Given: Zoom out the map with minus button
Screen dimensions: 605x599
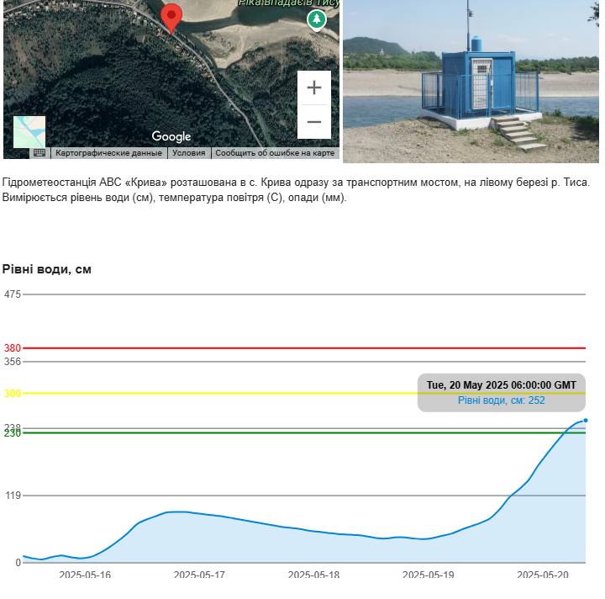Looking at the screenshot, I should pos(313,122).
